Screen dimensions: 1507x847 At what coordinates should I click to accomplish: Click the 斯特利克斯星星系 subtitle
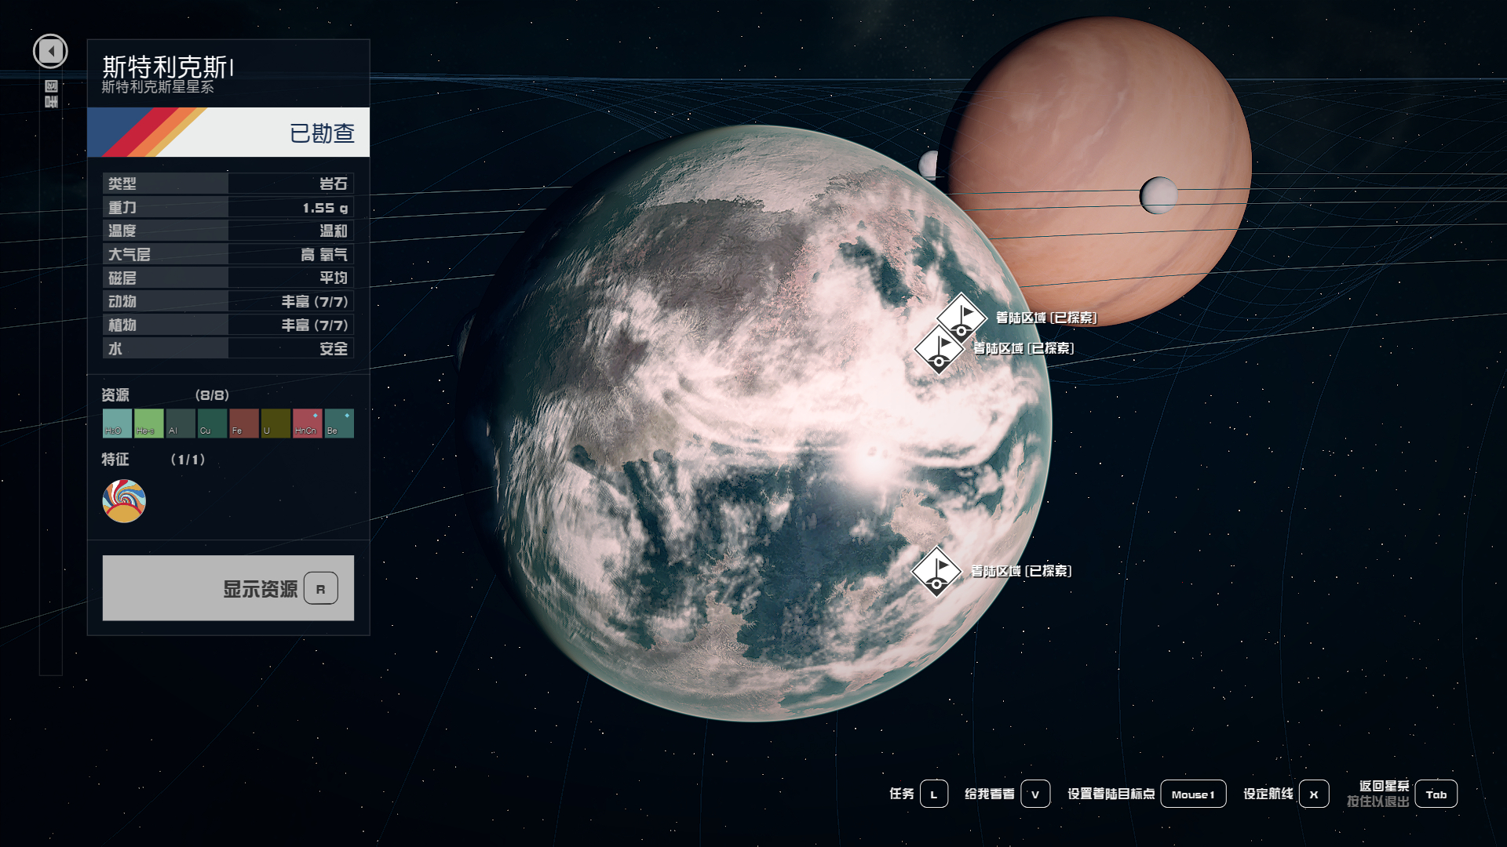(158, 87)
